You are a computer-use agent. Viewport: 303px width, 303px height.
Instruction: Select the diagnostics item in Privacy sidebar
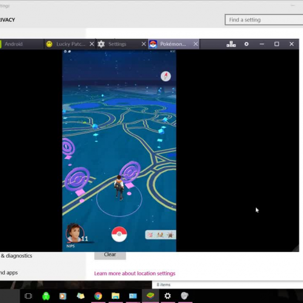[x=16, y=256]
